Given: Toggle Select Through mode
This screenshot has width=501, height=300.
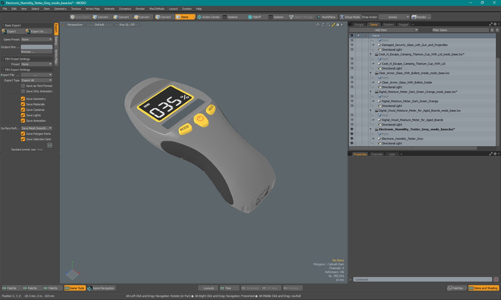Looking at the screenshot, I should (301, 17).
